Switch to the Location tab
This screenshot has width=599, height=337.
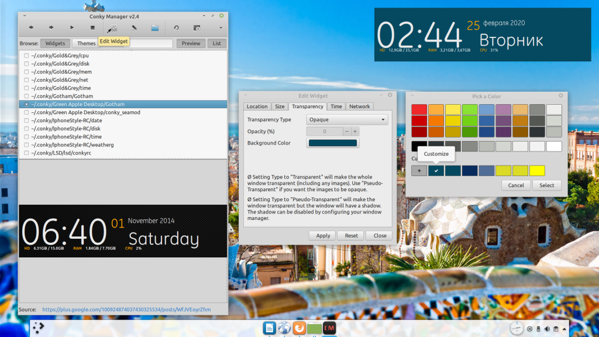click(x=257, y=106)
